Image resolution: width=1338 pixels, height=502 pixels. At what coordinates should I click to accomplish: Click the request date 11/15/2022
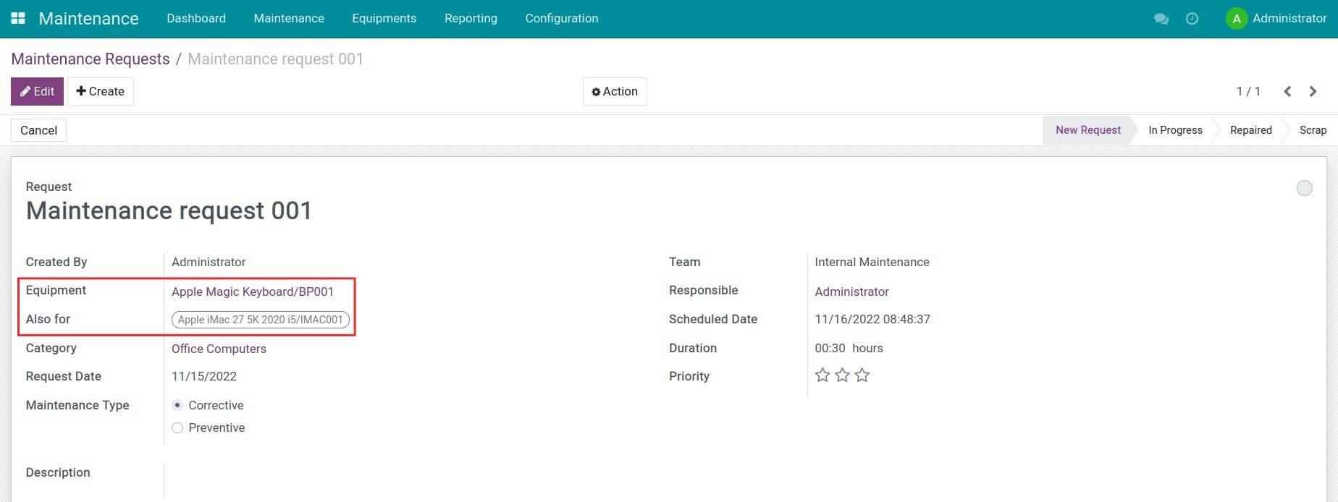pos(204,376)
